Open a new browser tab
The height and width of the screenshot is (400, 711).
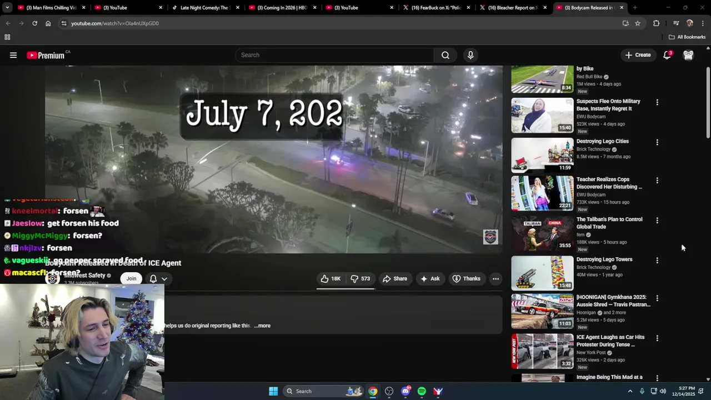634,8
